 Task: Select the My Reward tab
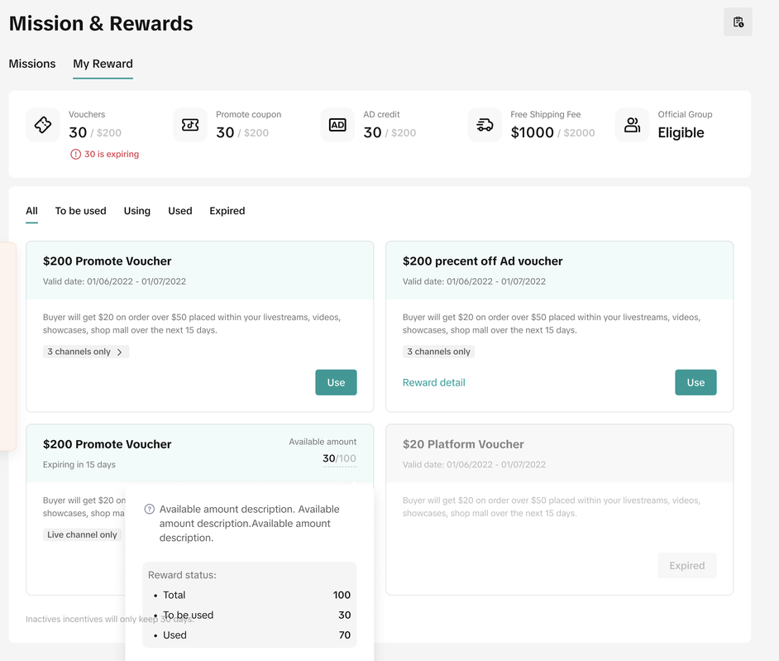point(103,64)
